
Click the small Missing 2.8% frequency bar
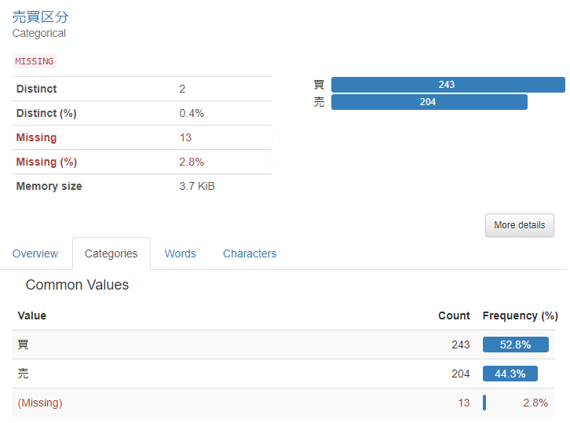tap(484, 403)
